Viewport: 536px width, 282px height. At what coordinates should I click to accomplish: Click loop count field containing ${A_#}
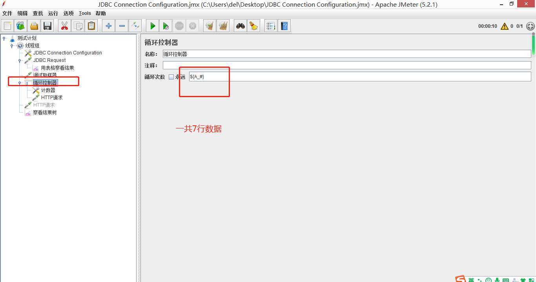tap(360, 77)
